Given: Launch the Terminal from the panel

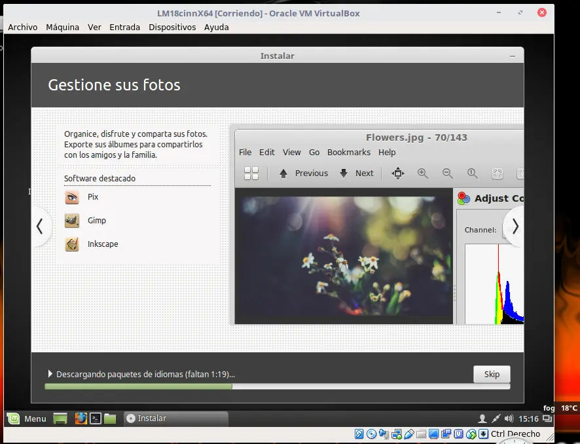Looking at the screenshot, I should [x=96, y=418].
